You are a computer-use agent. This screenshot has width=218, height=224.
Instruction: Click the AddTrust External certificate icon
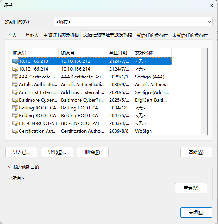click(x=15, y=92)
